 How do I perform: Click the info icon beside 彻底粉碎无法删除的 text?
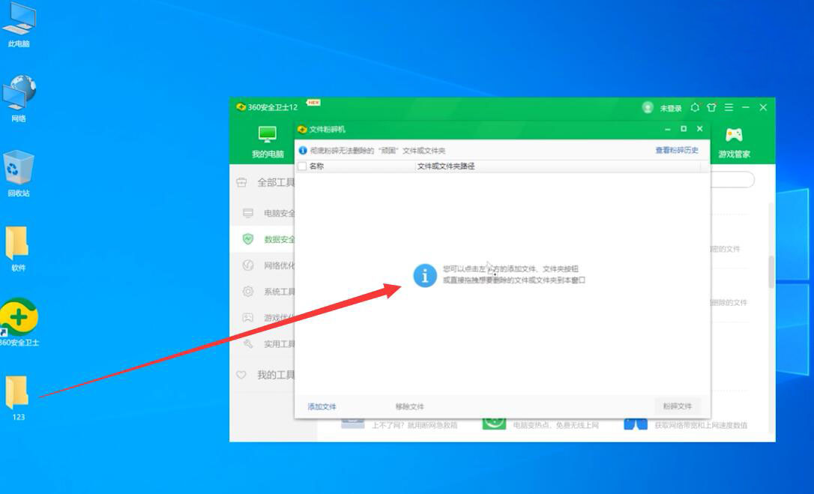point(303,150)
